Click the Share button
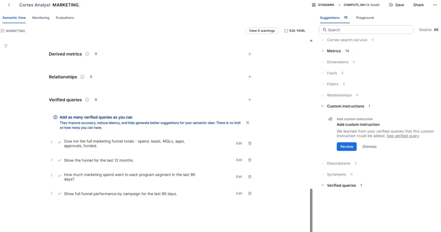 point(419,5)
